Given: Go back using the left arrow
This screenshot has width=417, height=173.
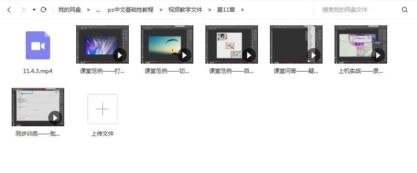Looking at the screenshot, I should [x=9, y=10].
